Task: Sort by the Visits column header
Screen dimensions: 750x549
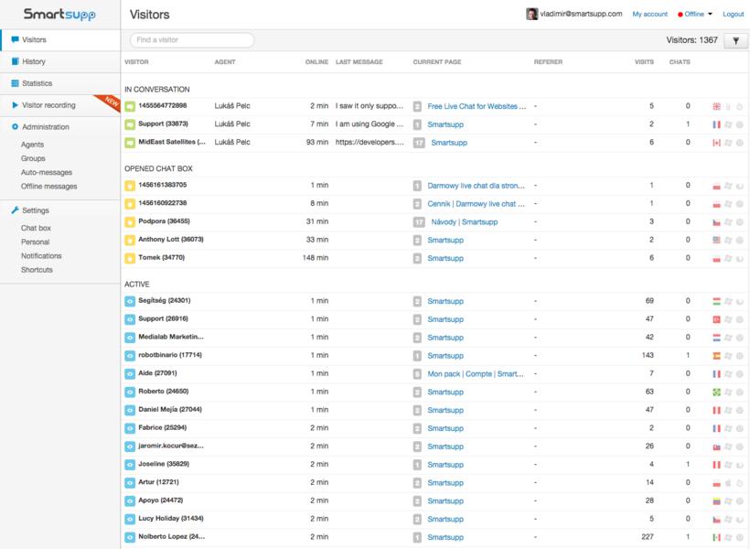Action: point(644,62)
